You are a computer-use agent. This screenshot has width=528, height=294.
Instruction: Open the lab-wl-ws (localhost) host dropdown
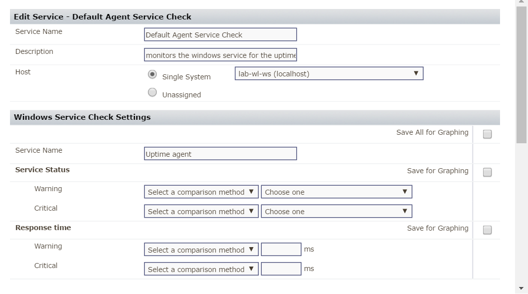pyautogui.click(x=329, y=74)
